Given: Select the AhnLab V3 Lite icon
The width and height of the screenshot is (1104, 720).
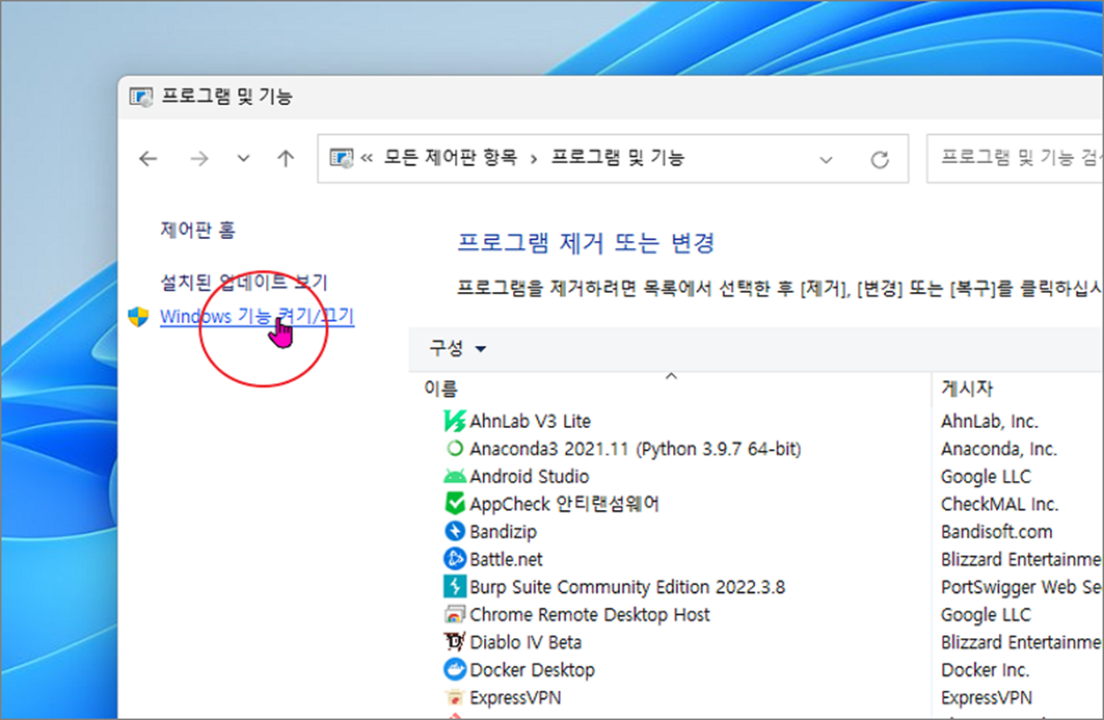Looking at the screenshot, I should (455, 421).
